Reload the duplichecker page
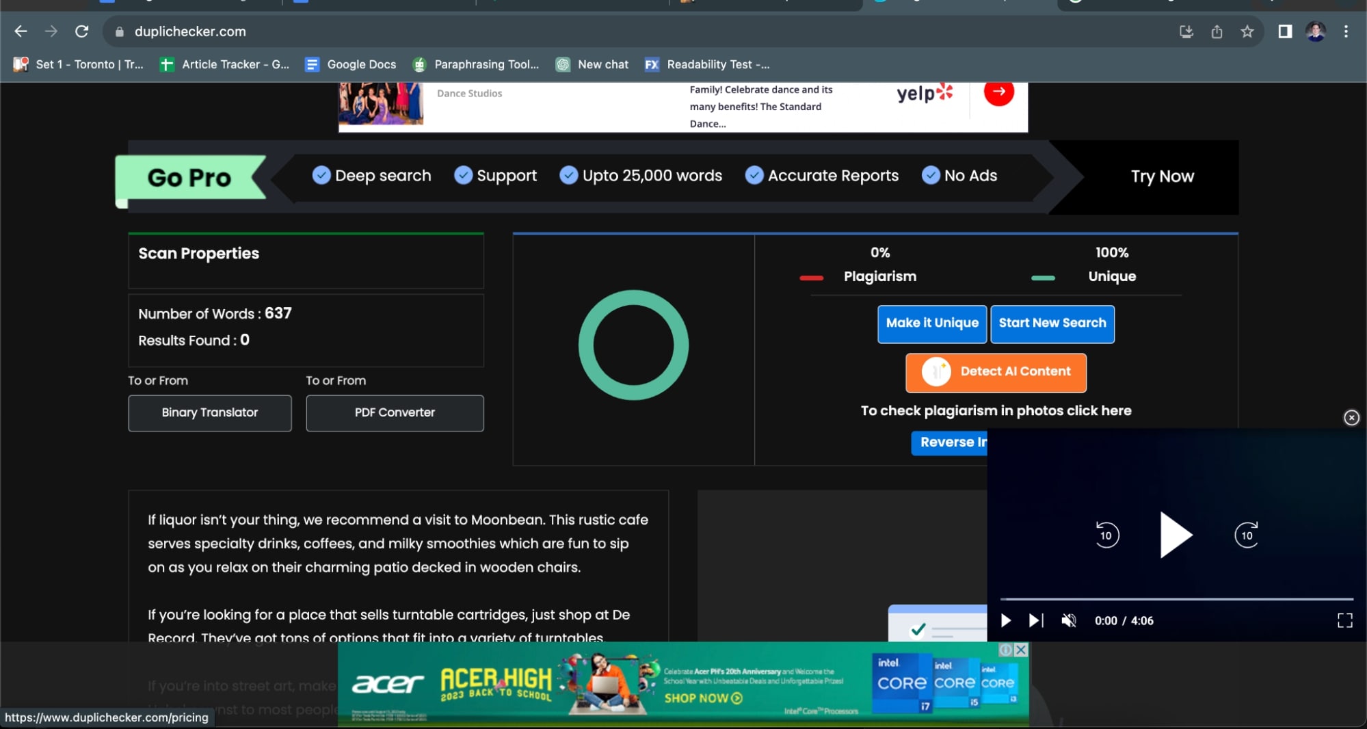Viewport: 1367px width, 729px height. click(82, 31)
